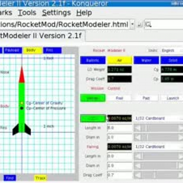Select the Solid rocket type button
Viewport: 183px width, 183px height.
tap(172, 60)
